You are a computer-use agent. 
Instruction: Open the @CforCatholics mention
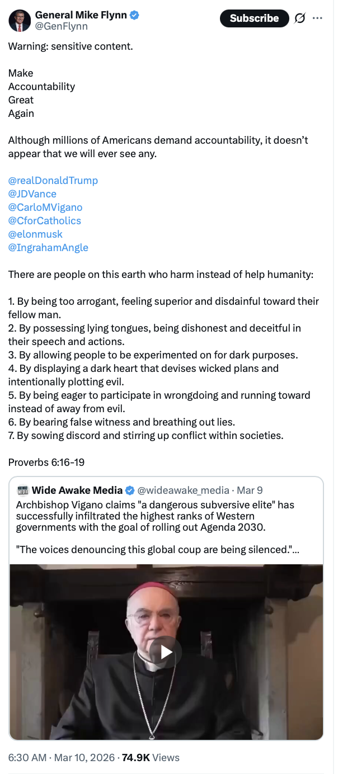[45, 220]
